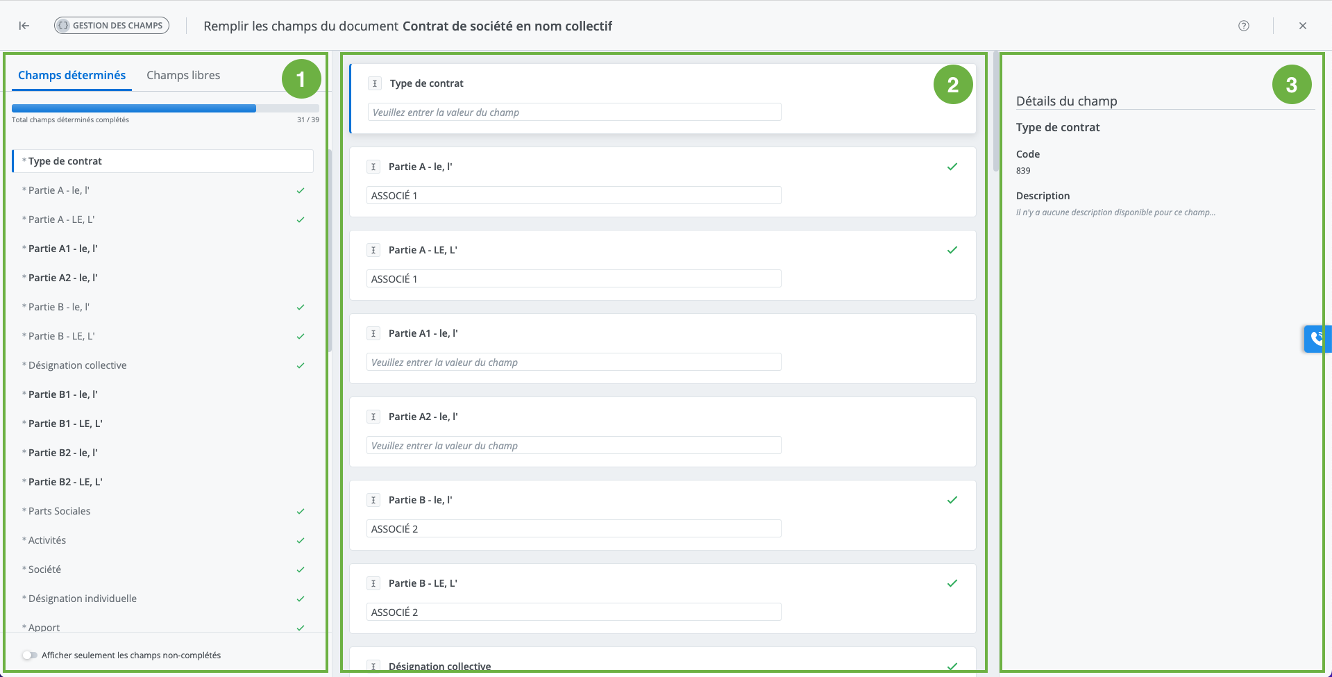1332x677 pixels.
Task: Click the text-type icon beside Partie A1 - le, l'
Action: 373,333
